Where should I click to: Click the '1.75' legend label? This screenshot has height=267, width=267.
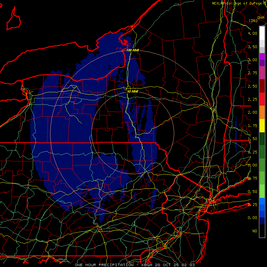pos(252,126)
